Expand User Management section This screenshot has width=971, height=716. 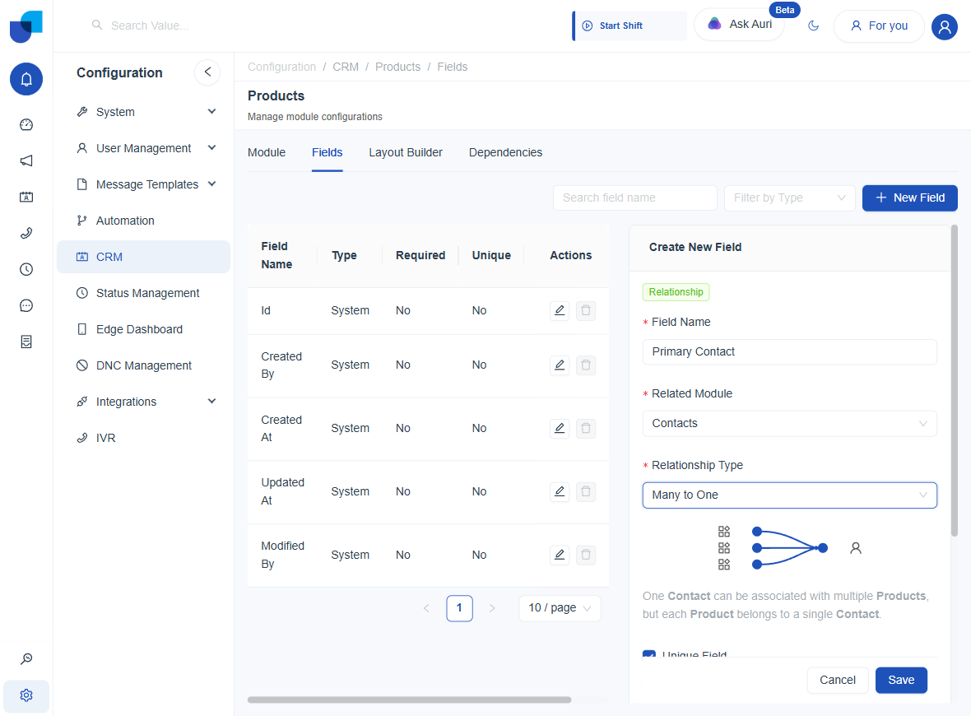[144, 148]
